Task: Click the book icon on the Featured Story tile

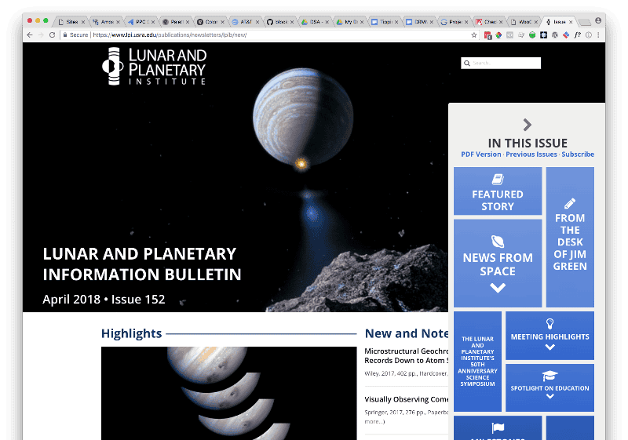Action: 498,179
